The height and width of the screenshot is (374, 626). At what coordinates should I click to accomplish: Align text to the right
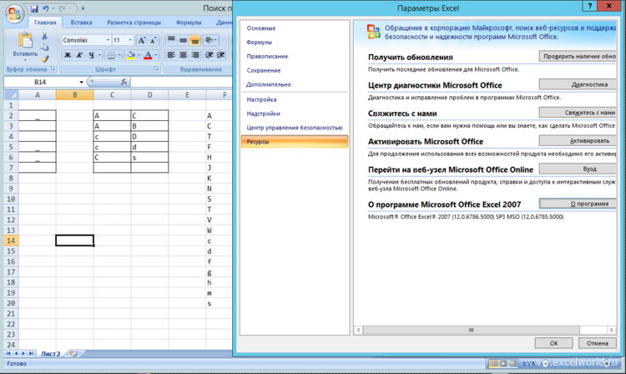(194, 55)
